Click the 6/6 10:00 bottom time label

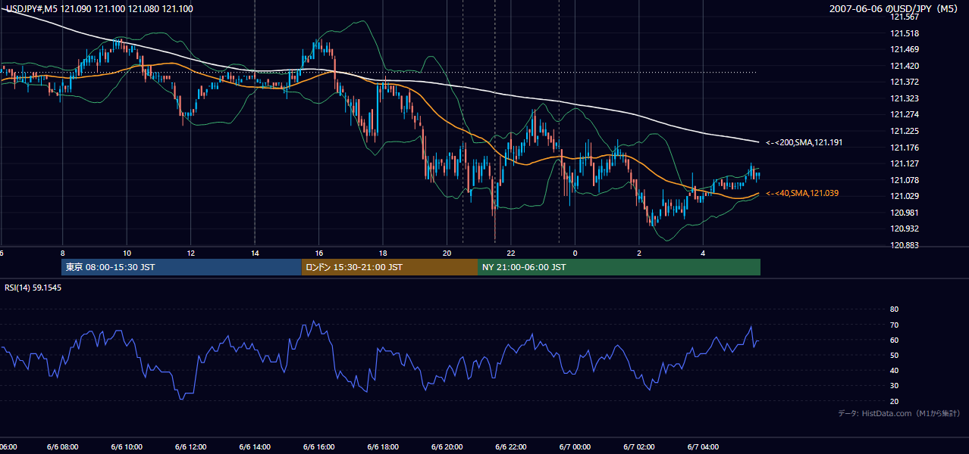127,446
